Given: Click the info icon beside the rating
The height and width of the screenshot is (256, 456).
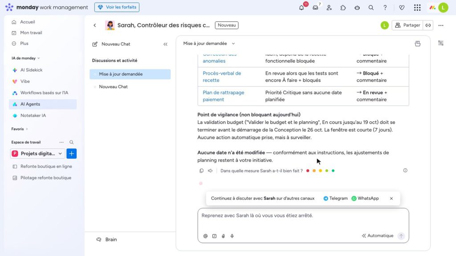Looking at the screenshot, I should click(405, 170).
